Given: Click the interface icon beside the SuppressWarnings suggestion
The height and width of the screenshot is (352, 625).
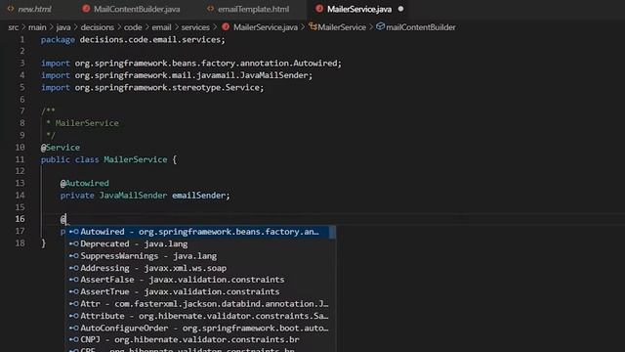Looking at the screenshot, I should click(74, 256).
